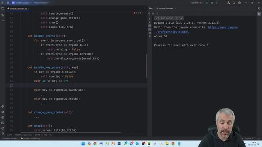The width and height of the screenshot is (262, 147).
Task: Go to previous highlighted error arrow
Action: point(143,13)
